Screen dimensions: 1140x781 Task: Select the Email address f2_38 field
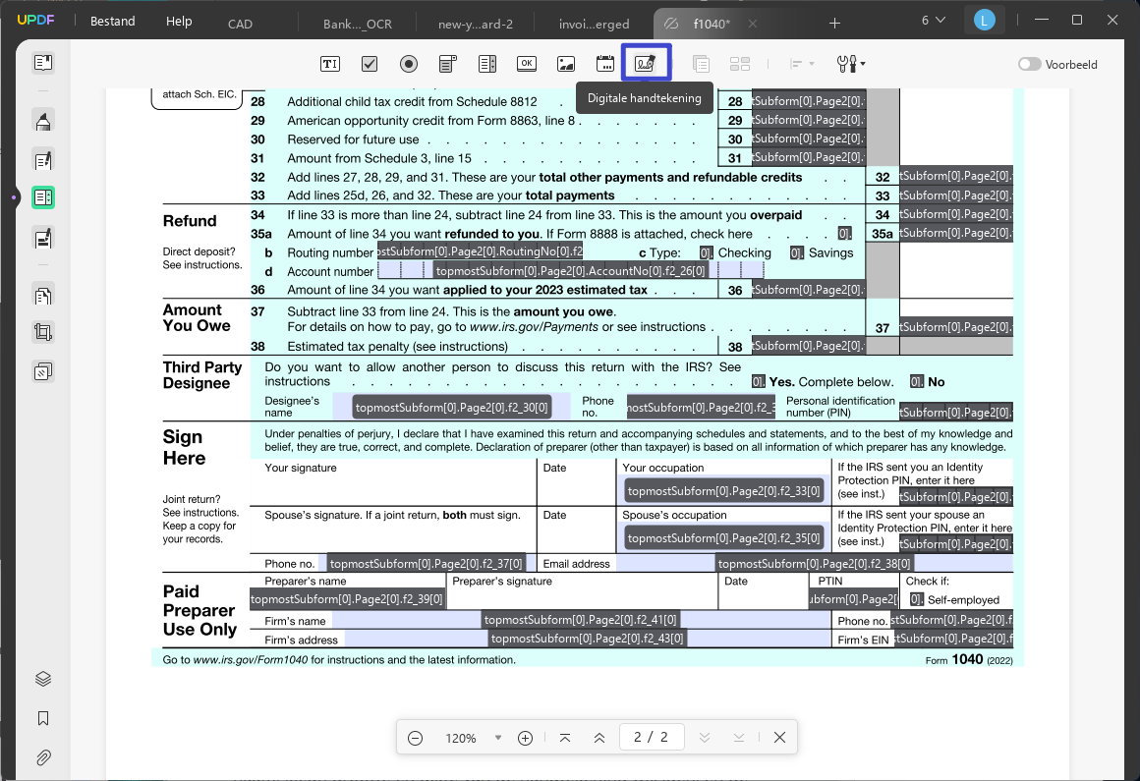815,563
